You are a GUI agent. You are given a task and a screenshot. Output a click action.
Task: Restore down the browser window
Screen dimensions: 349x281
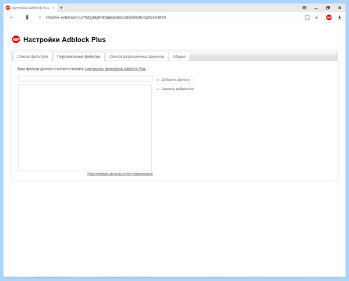pos(327,8)
